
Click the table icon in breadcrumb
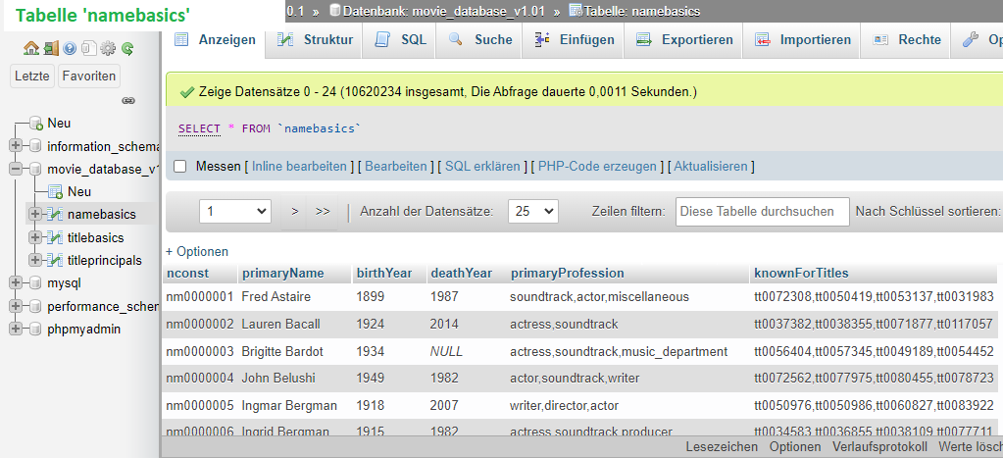point(576,10)
